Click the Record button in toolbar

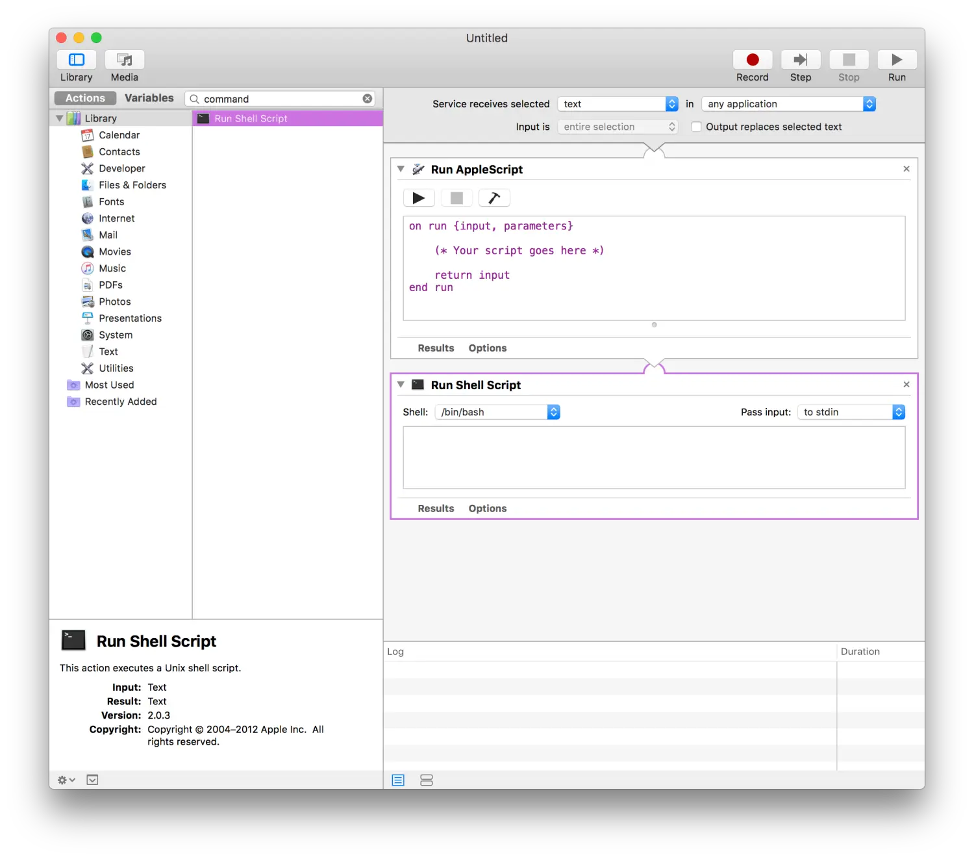click(x=752, y=60)
